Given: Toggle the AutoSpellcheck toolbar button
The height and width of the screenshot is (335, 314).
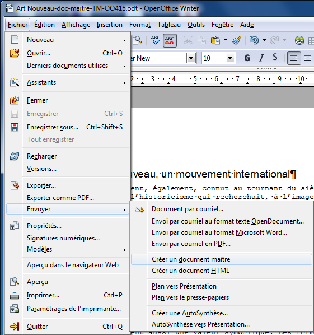Looking at the screenshot, I should 170,40.
